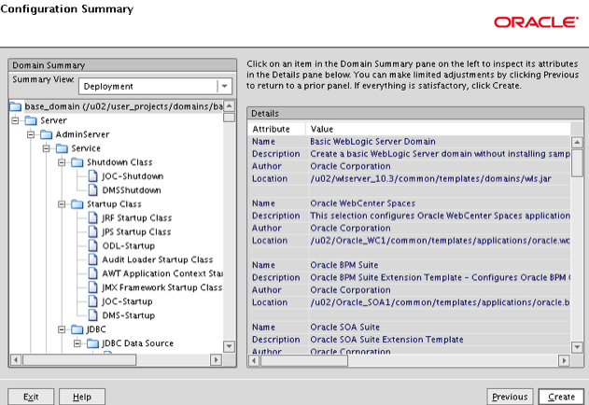Click the document icon beside DMS-Startup
Viewport: 589px width, 405px height.
pos(92,315)
